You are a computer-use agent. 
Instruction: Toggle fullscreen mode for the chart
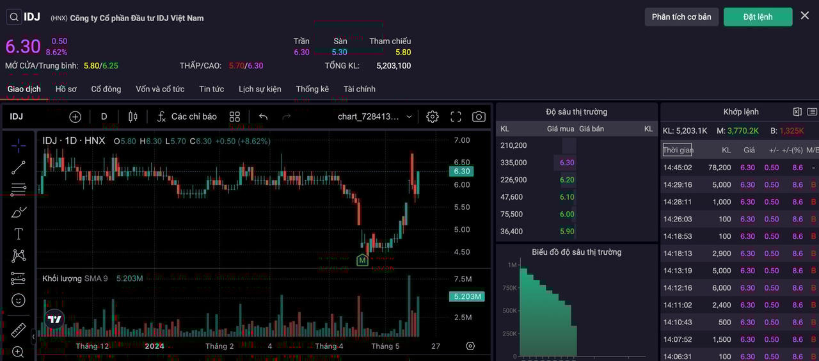456,116
